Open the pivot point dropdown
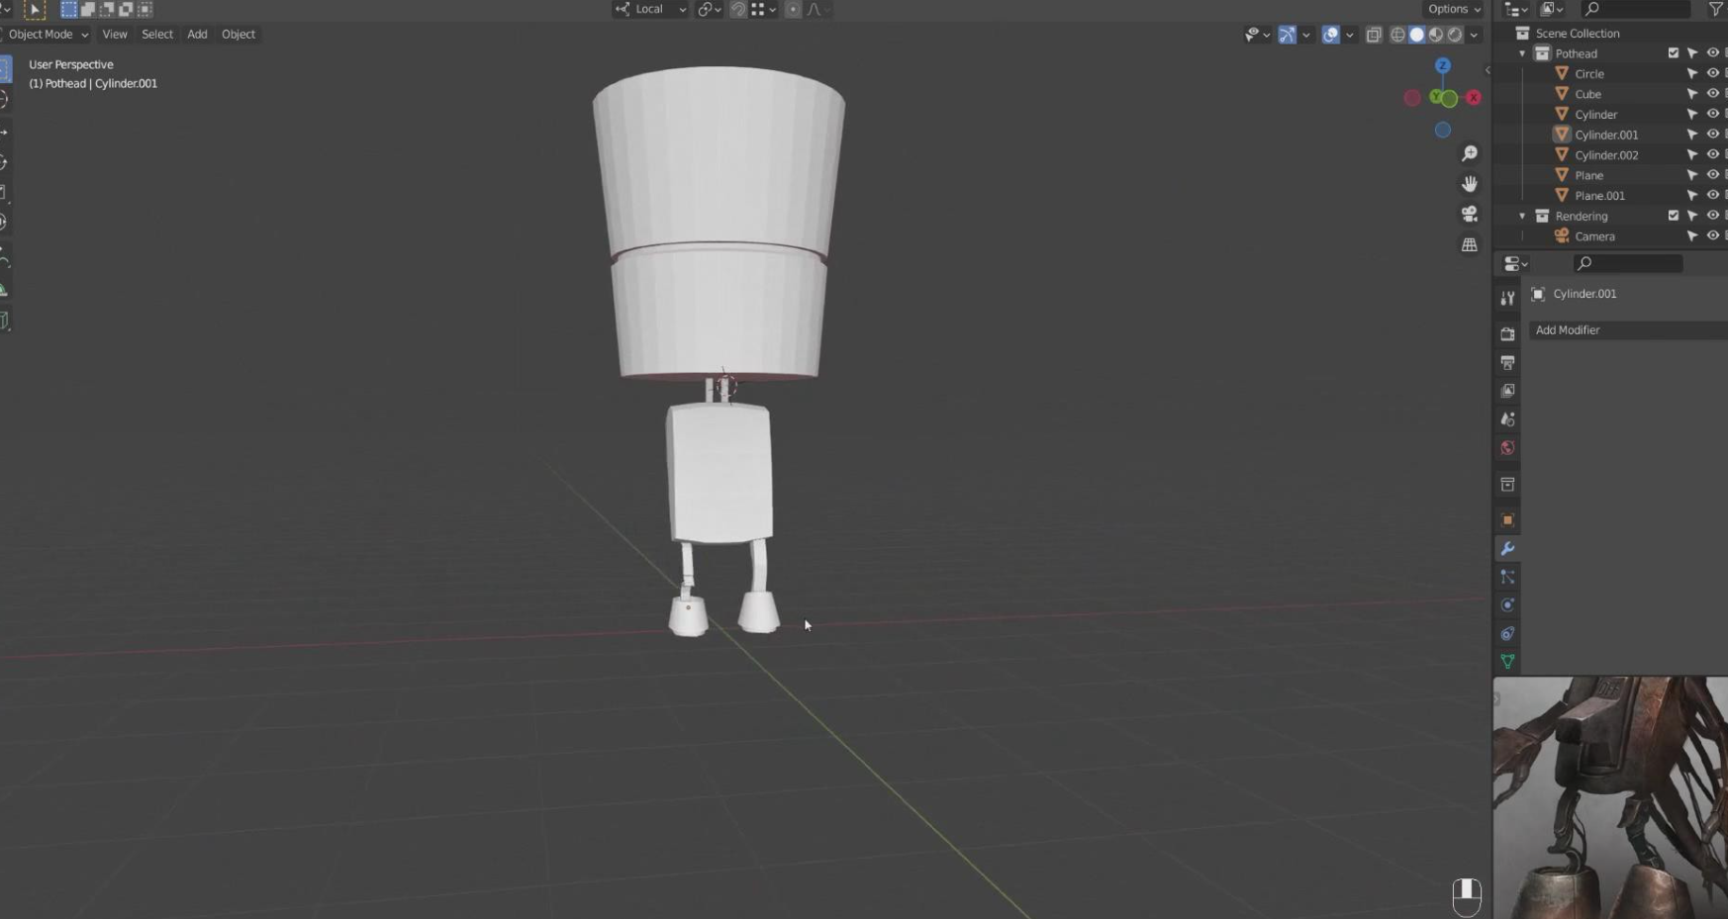This screenshot has height=919, width=1728. point(709,9)
